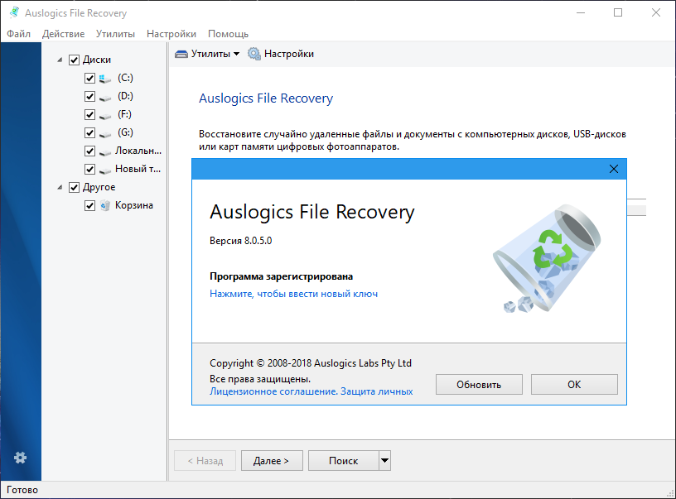Screen dimensions: 676x499
Task: Collapse the Диски tree node
Action: coord(60,60)
